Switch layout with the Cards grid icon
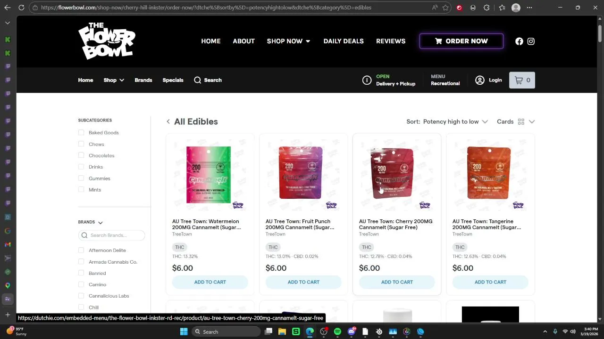The height and width of the screenshot is (339, 604). click(x=521, y=121)
